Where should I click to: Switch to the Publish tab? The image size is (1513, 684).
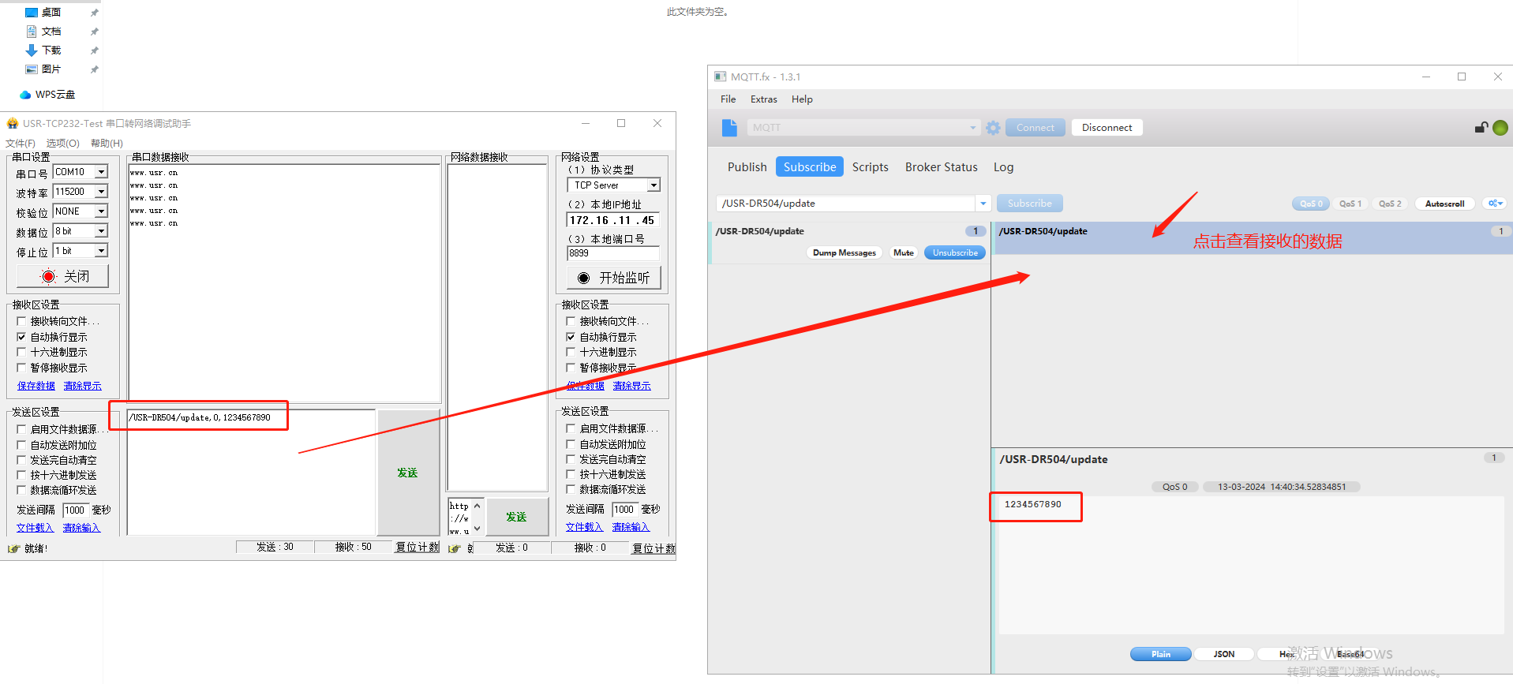[x=747, y=167]
